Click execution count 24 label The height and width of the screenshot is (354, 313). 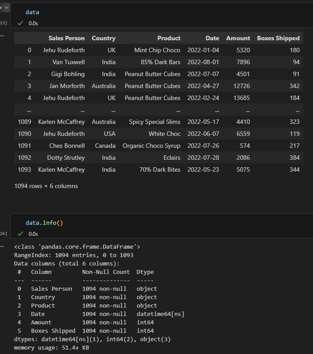(x=4, y=234)
